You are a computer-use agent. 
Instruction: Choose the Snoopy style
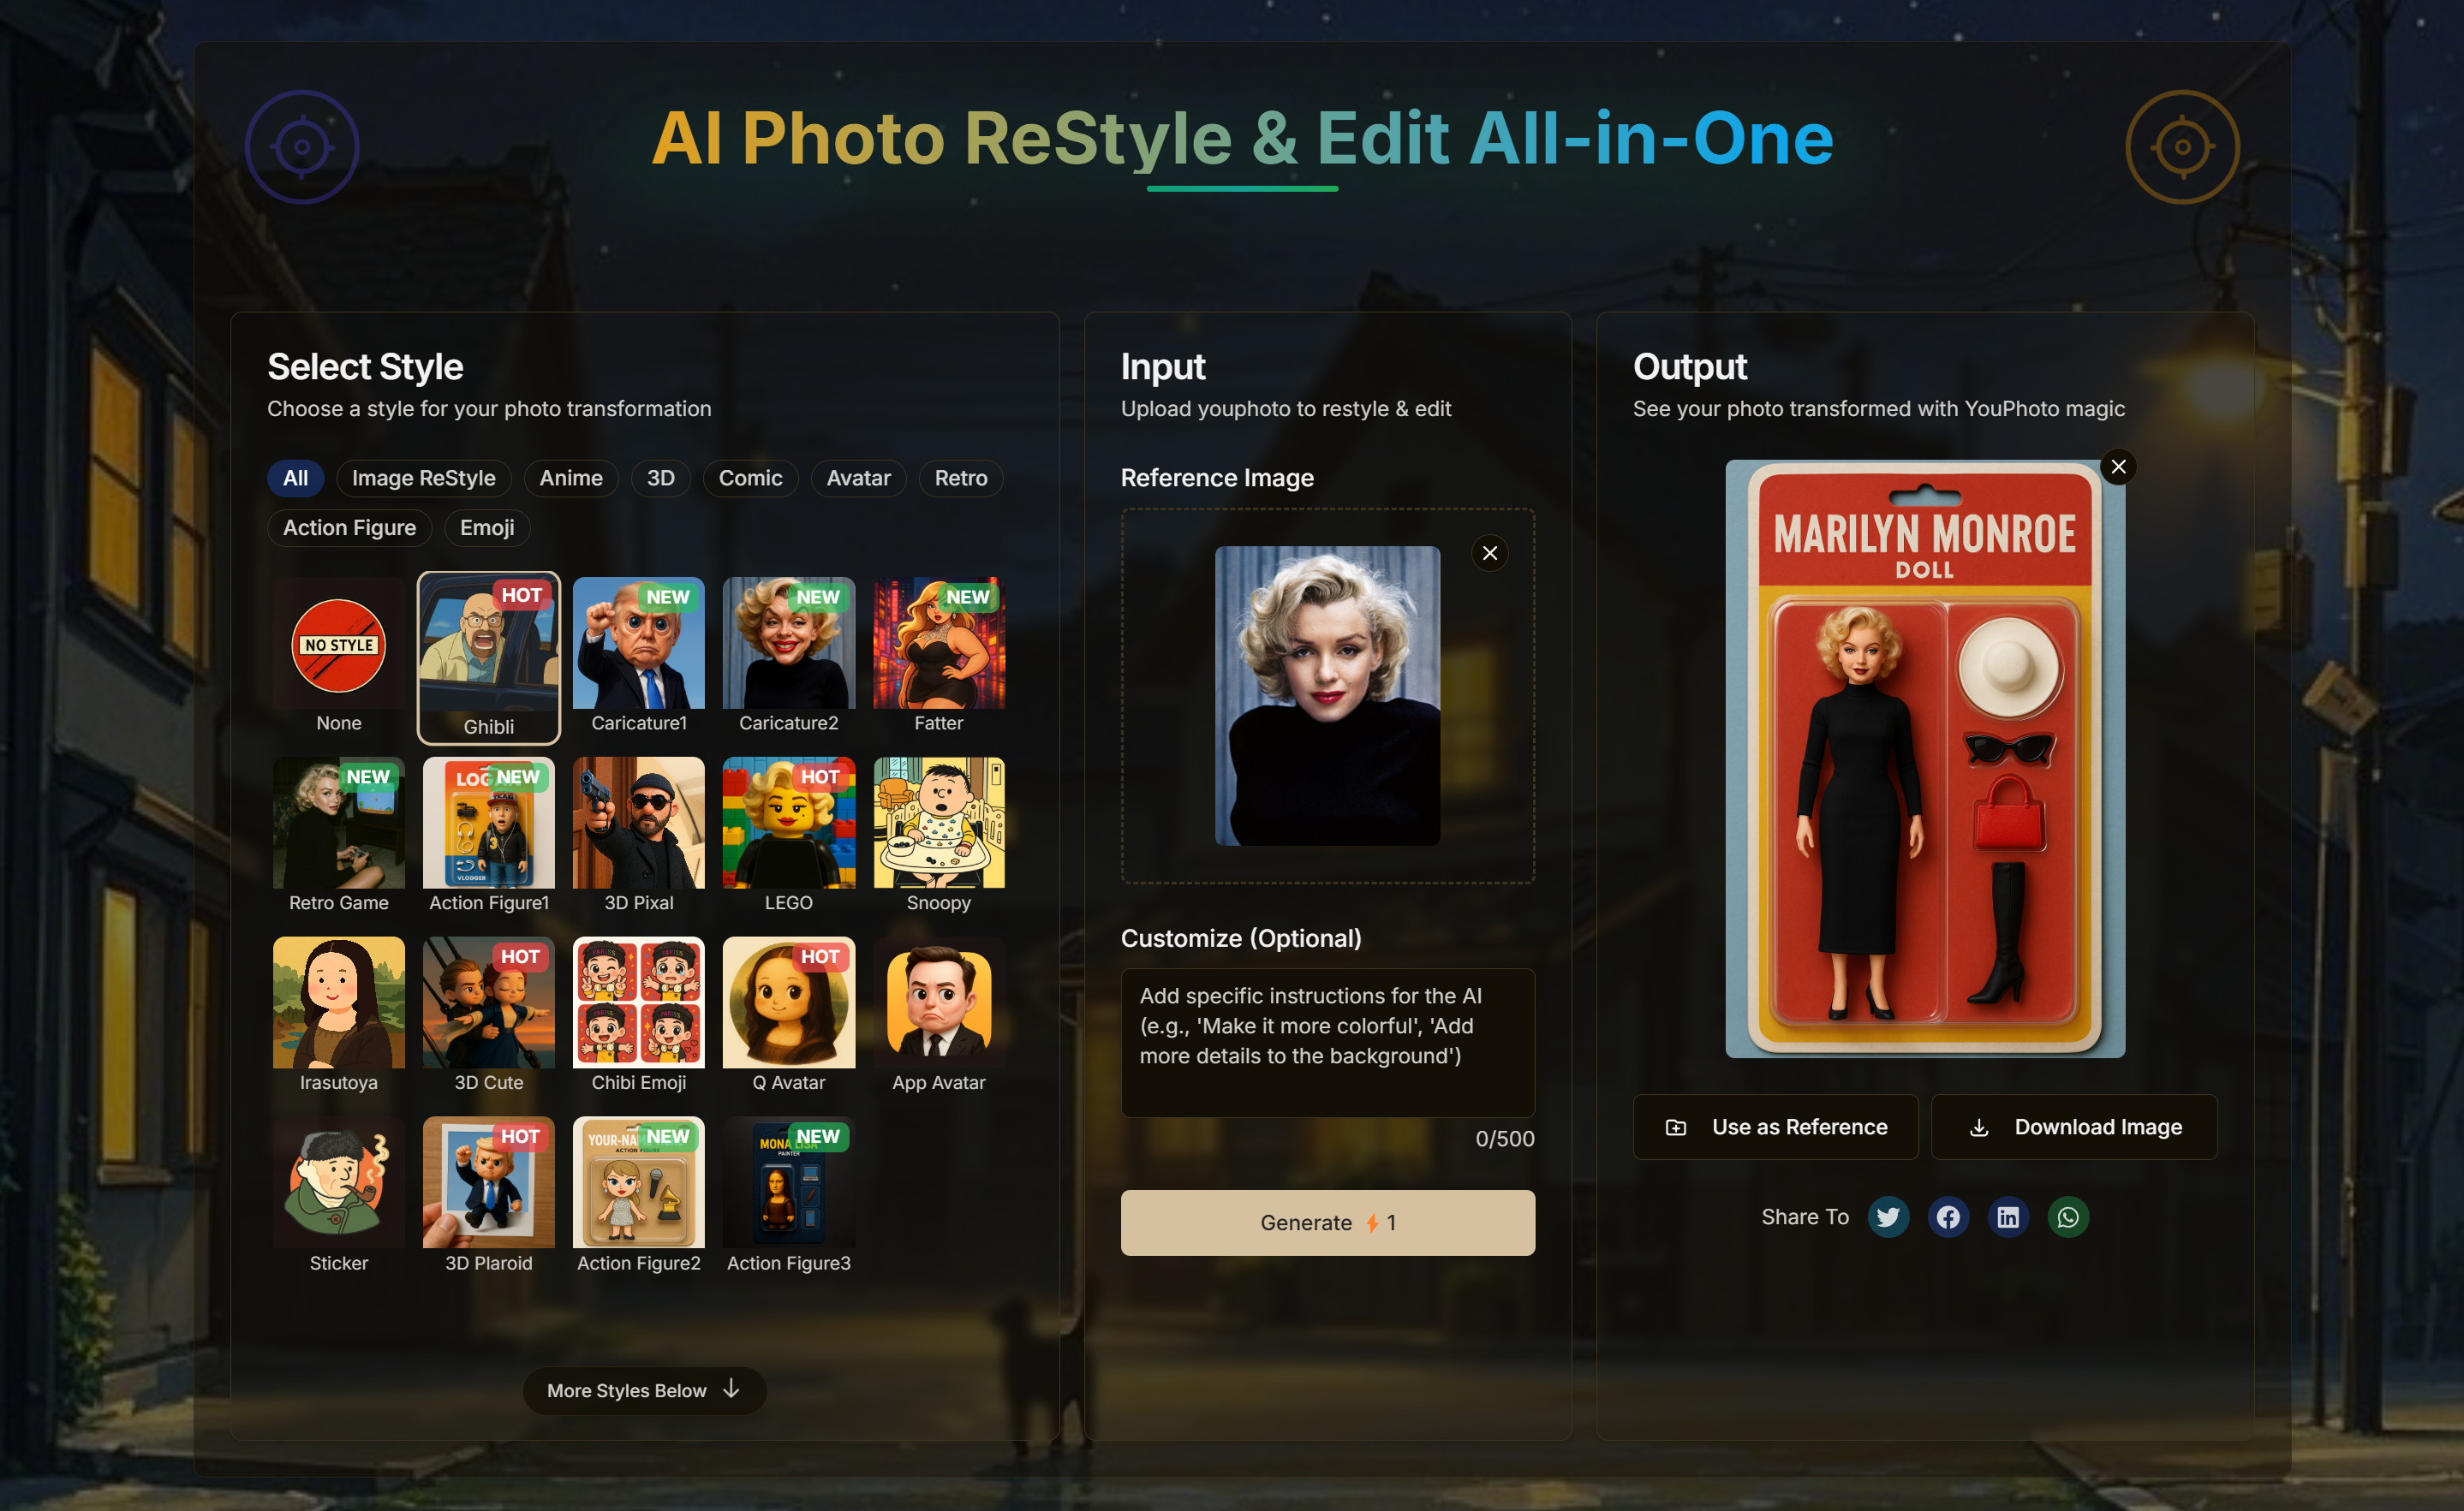[x=939, y=836]
